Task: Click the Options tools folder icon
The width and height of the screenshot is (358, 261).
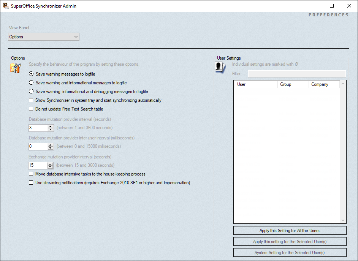Action: coord(16,68)
